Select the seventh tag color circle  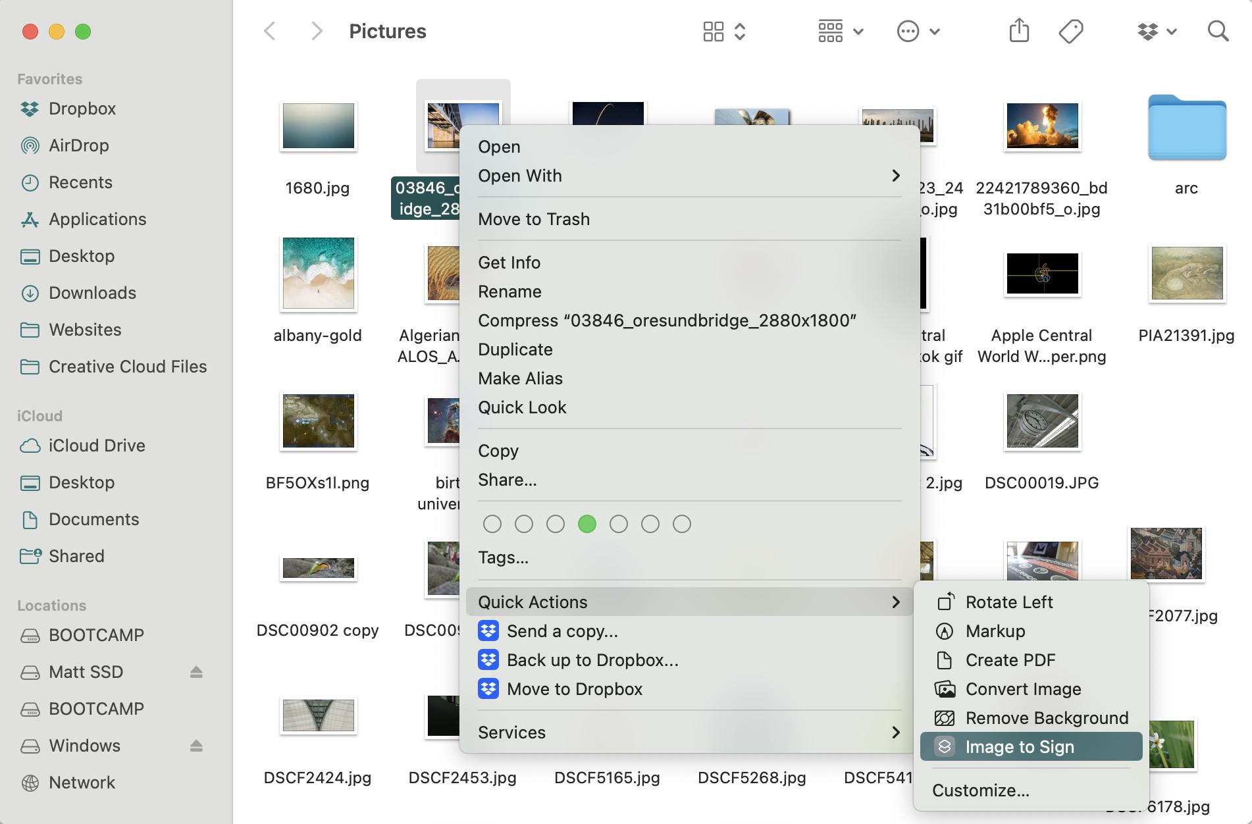coord(682,524)
